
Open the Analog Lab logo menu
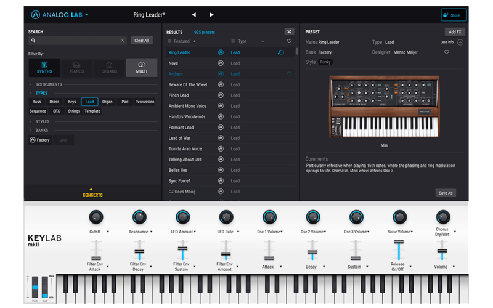click(x=59, y=15)
